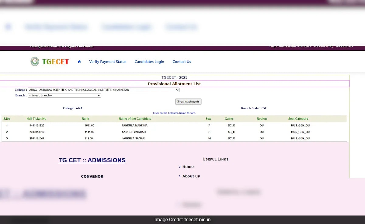Click MUS_GEN_OU in Jakkula Sagar's row

[x=300, y=138]
